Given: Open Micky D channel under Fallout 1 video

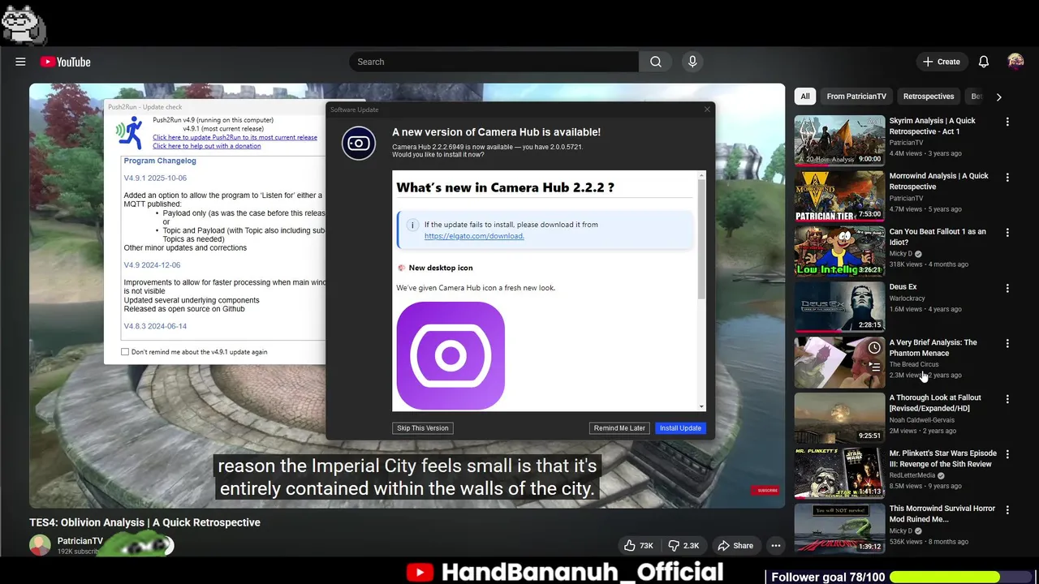Looking at the screenshot, I should click(901, 254).
